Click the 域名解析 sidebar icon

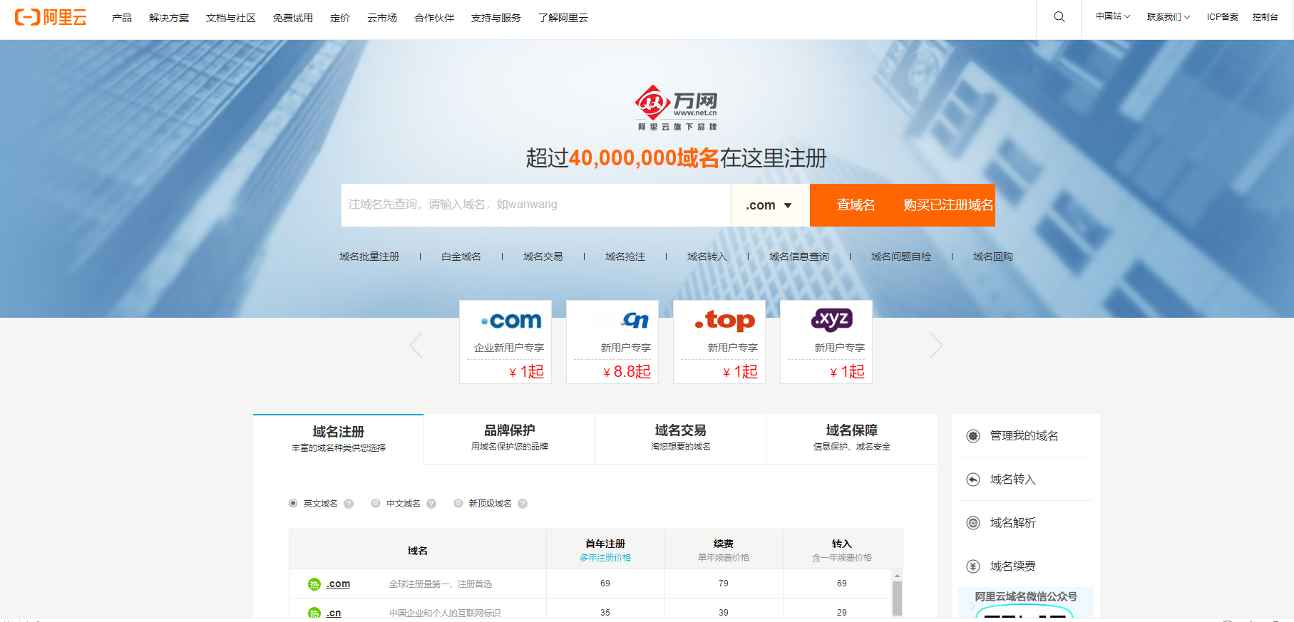pyautogui.click(x=973, y=523)
